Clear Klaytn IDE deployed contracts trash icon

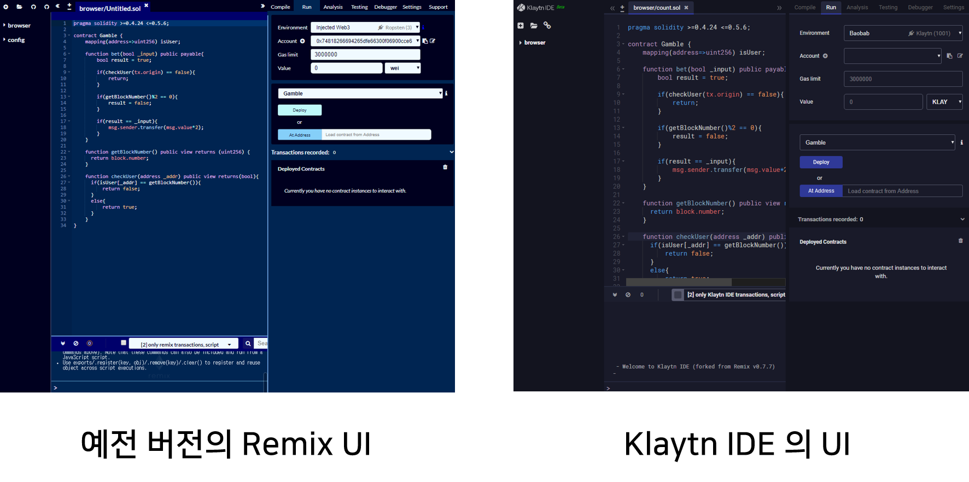click(960, 241)
